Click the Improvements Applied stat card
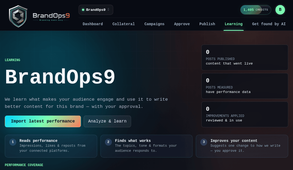This screenshot has width=293, height=170. (x=245, y=114)
